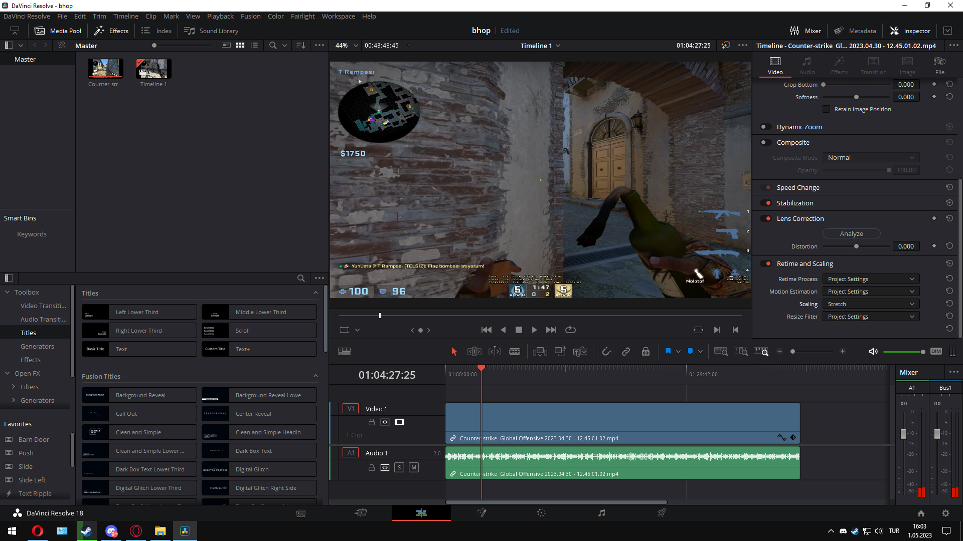
Task: Collapse the Fusion Titles section
Action: [315, 376]
